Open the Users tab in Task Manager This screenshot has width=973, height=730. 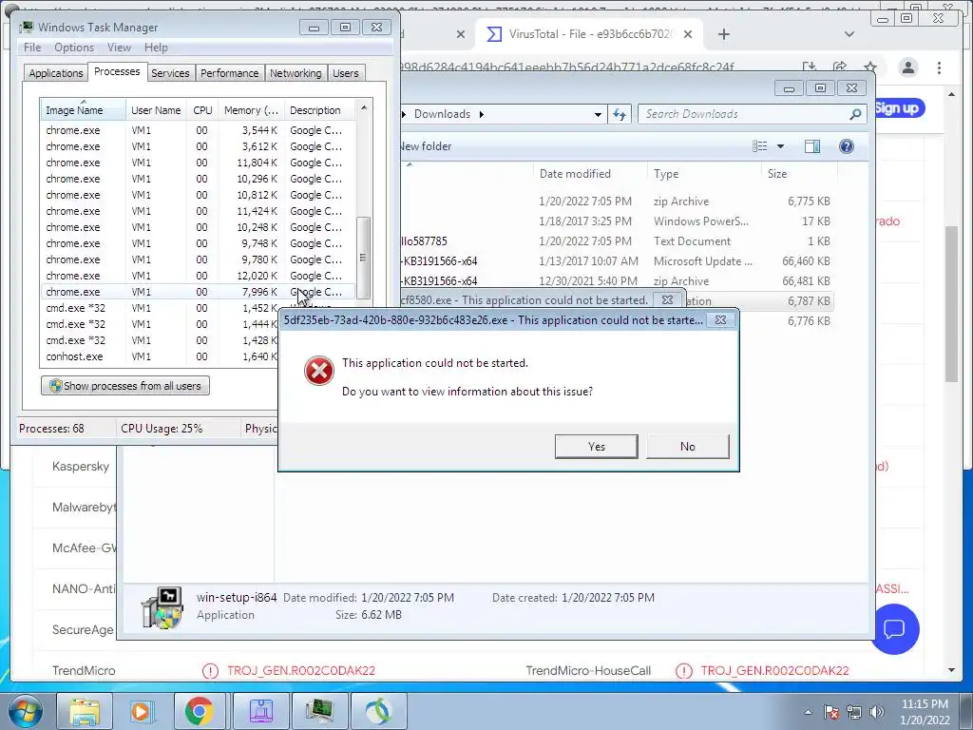coord(345,73)
